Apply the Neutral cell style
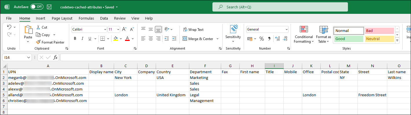Viewport: 411px width, 115px height. click(x=379, y=39)
